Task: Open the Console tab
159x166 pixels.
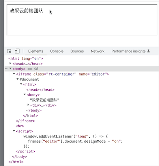Action: coord(57,51)
